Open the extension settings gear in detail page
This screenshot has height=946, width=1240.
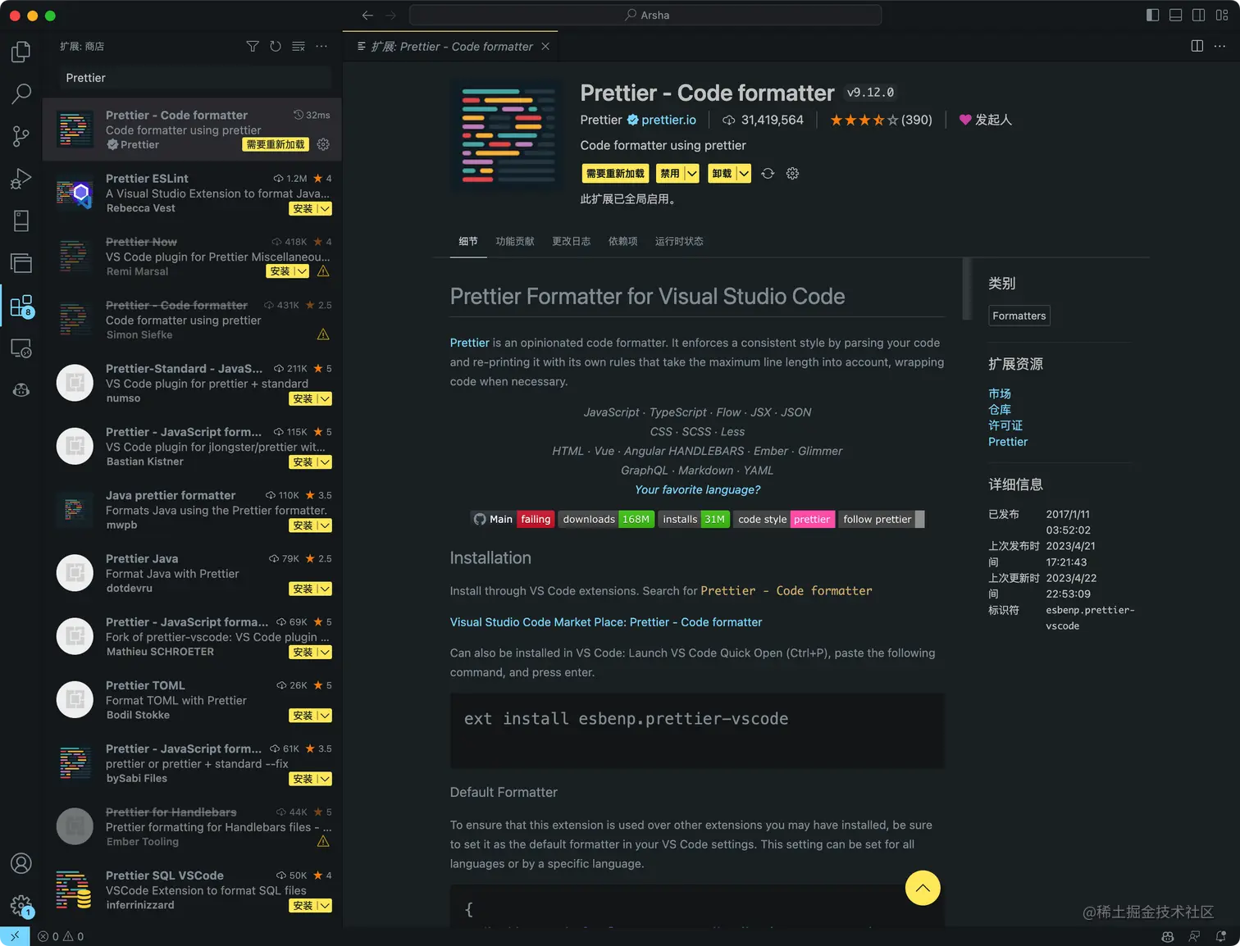[792, 174]
